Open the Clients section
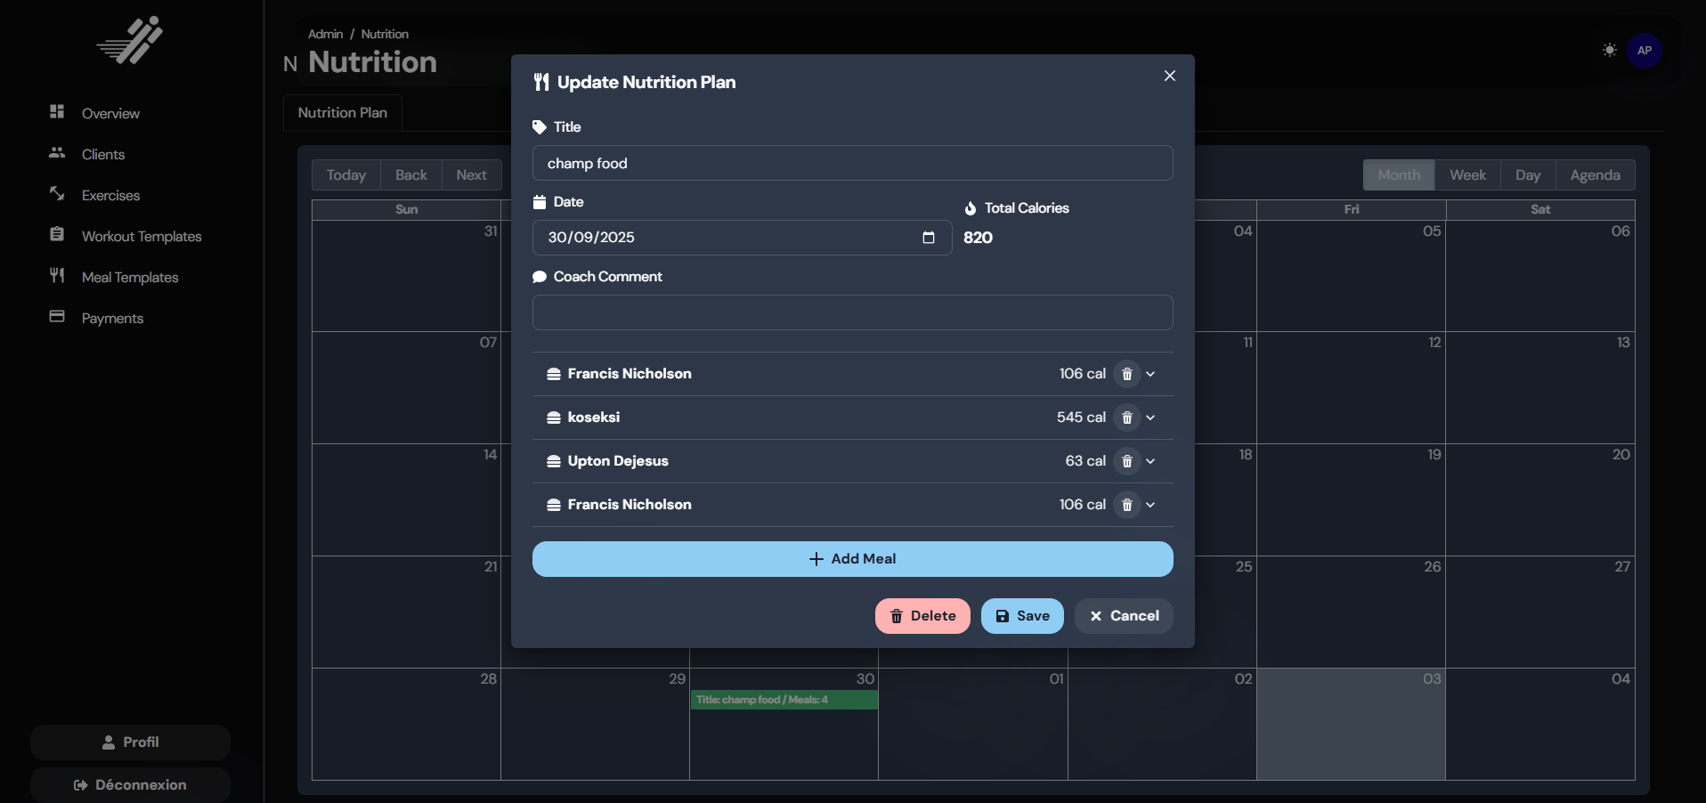Screen dimensions: 1706x803 [102, 154]
